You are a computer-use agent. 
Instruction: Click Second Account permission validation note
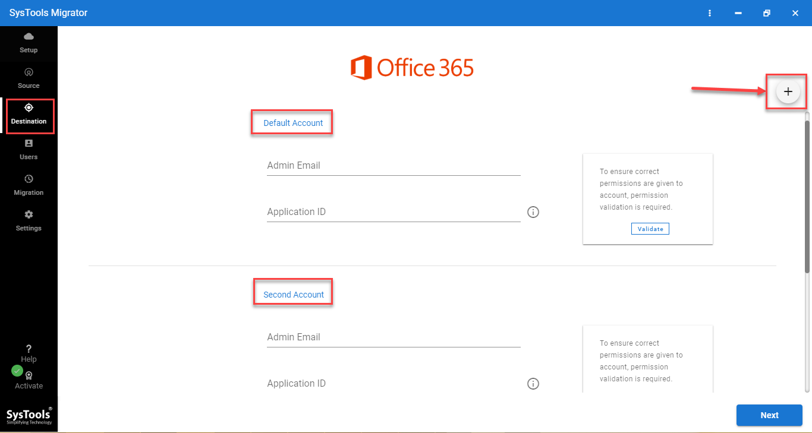pyautogui.click(x=641, y=361)
